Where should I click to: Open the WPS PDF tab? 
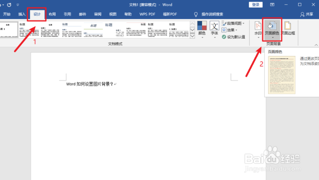point(147,14)
